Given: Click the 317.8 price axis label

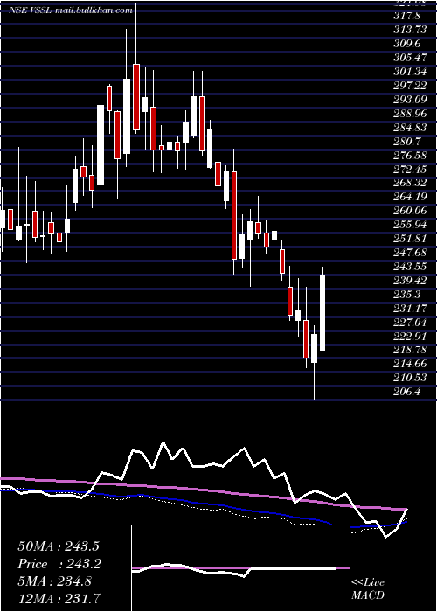Looking at the screenshot, I should (406, 17).
